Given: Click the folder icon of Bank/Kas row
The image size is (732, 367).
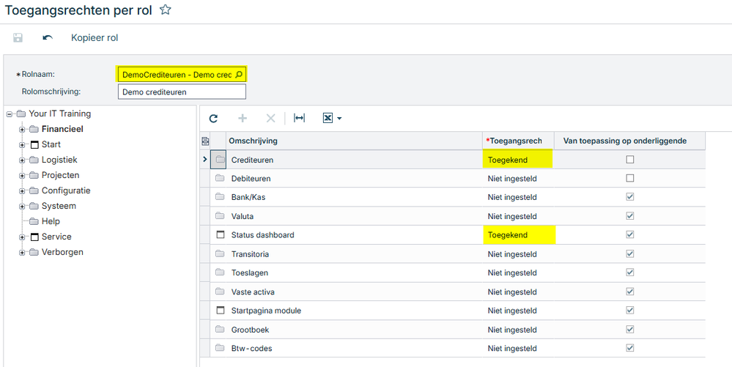Looking at the screenshot, I should point(220,197).
